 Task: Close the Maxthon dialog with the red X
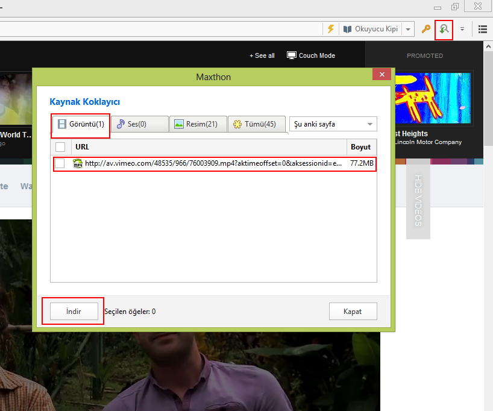click(x=382, y=74)
